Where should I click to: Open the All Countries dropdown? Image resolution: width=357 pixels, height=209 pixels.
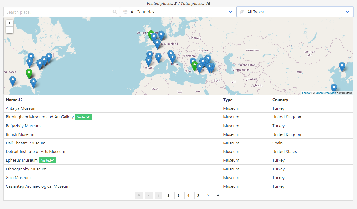click(178, 12)
